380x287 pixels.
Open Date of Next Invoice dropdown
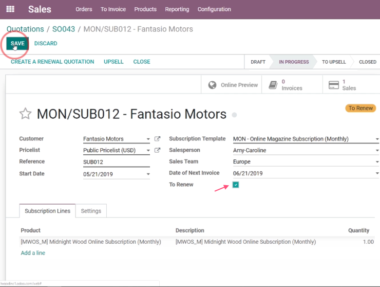[377, 173]
